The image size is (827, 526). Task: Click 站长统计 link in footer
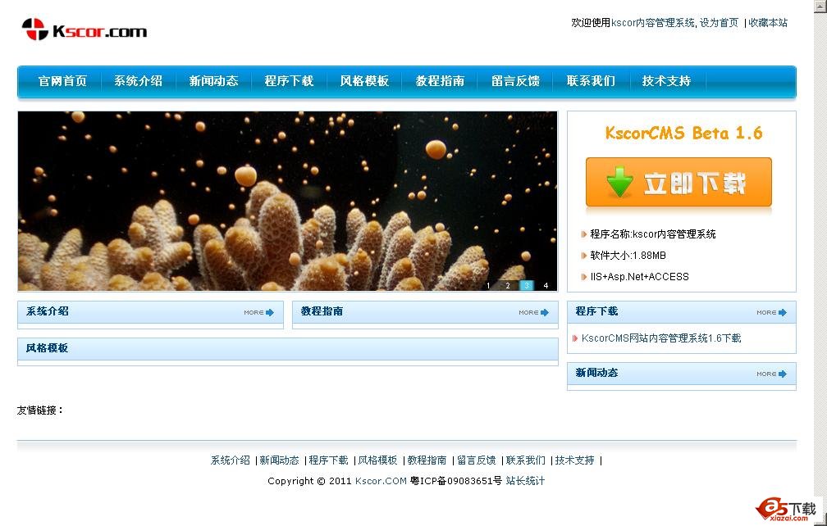525,481
